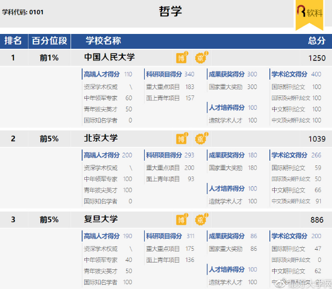Viewport: 332px width, 289px height.
Task: Click 高端人才得分 190 heading
Action: (x=108, y=236)
